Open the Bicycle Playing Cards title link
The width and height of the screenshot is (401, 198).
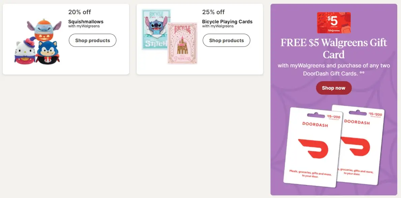click(227, 22)
